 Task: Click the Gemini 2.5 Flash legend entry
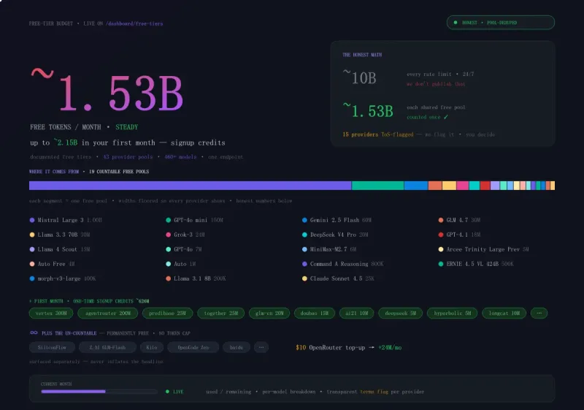337,220
